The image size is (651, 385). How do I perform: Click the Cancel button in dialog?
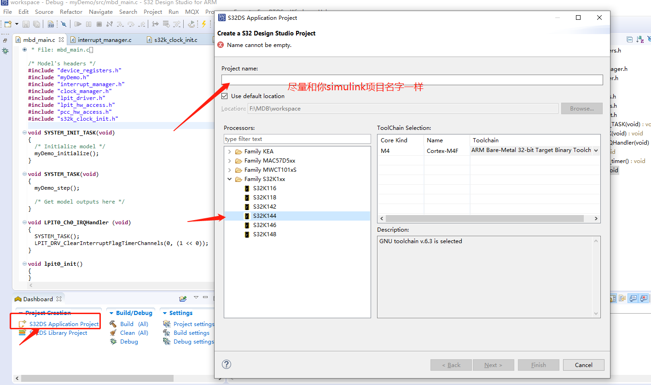[x=584, y=365]
